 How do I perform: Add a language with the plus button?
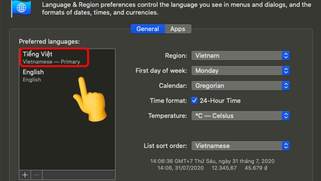(25, 175)
